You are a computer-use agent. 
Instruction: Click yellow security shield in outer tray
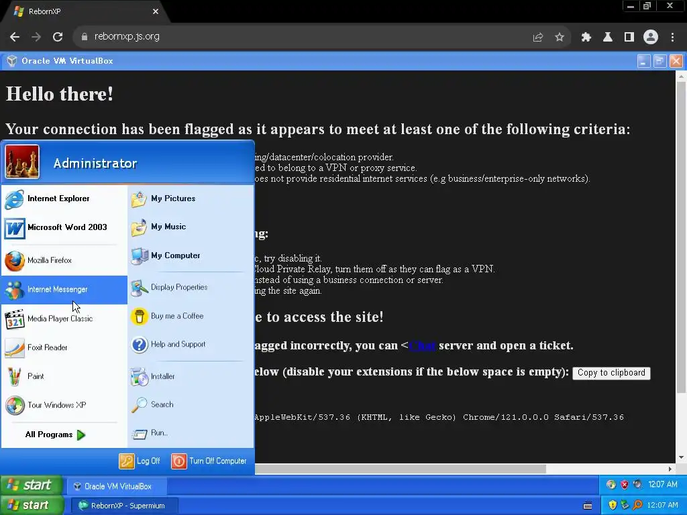tap(613, 506)
